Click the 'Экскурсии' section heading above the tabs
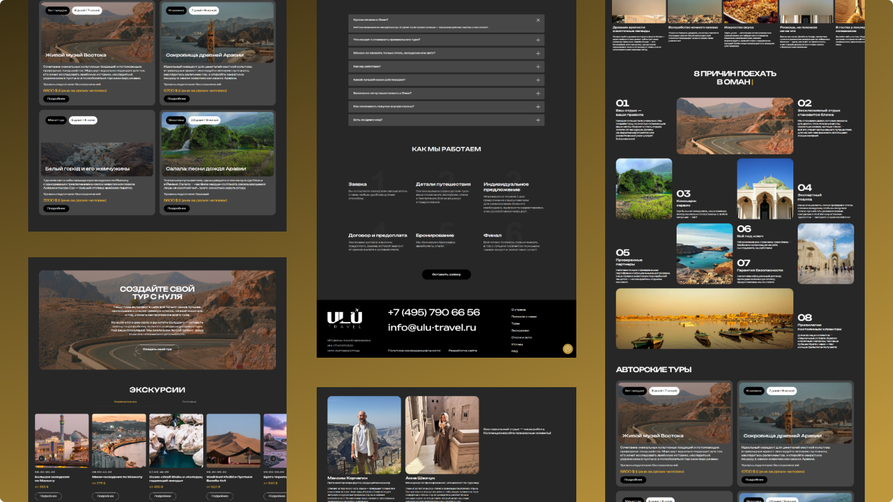Viewport: 893px width, 502px height. (x=157, y=390)
